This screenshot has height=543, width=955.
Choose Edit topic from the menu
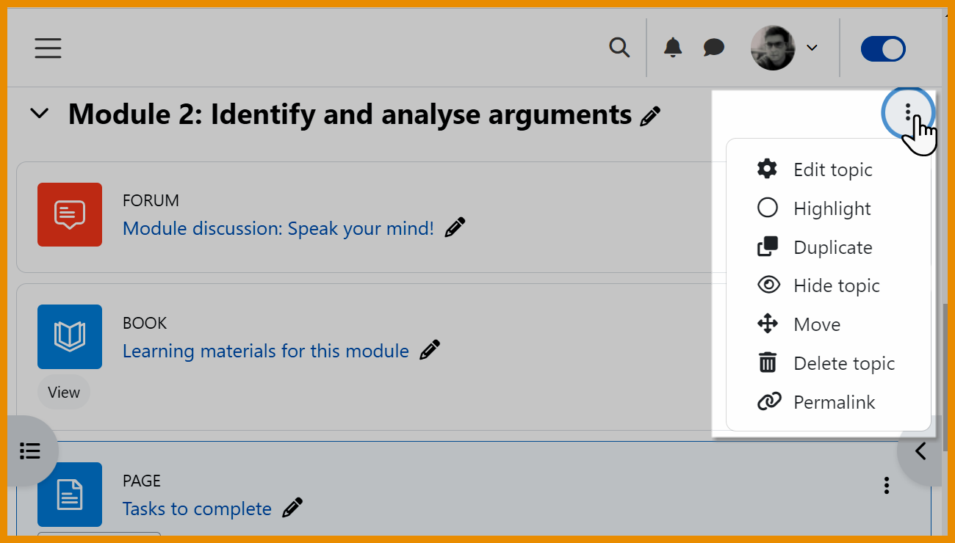pyautogui.click(x=832, y=170)
